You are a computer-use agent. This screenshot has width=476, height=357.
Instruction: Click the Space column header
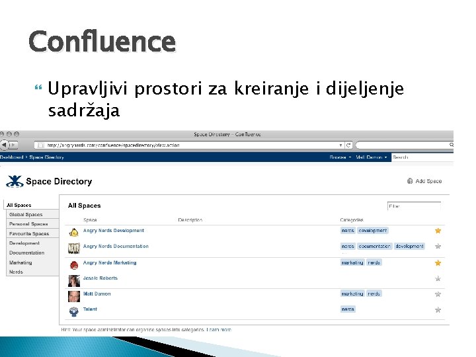[90, 219]
